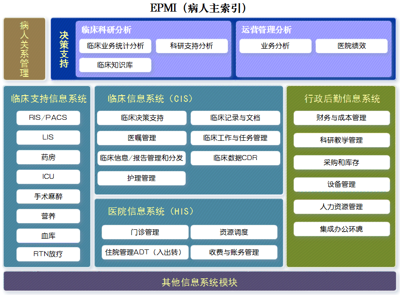
Task: Click the 医院信息系统（HIS） heading
Action: [x=151, y=211]
